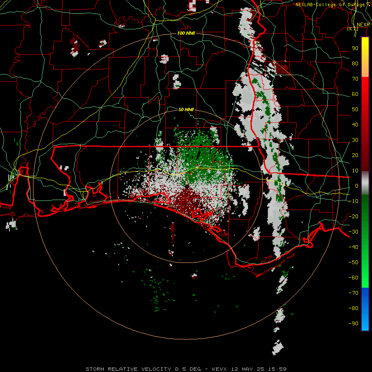Select the positive 60 value on velocity scale
The width and height of the screenshot is (372, 372).
[x=355, y=94]
